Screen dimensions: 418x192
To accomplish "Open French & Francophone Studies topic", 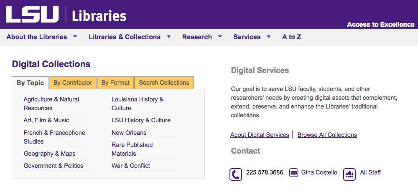I will point(54,137).
